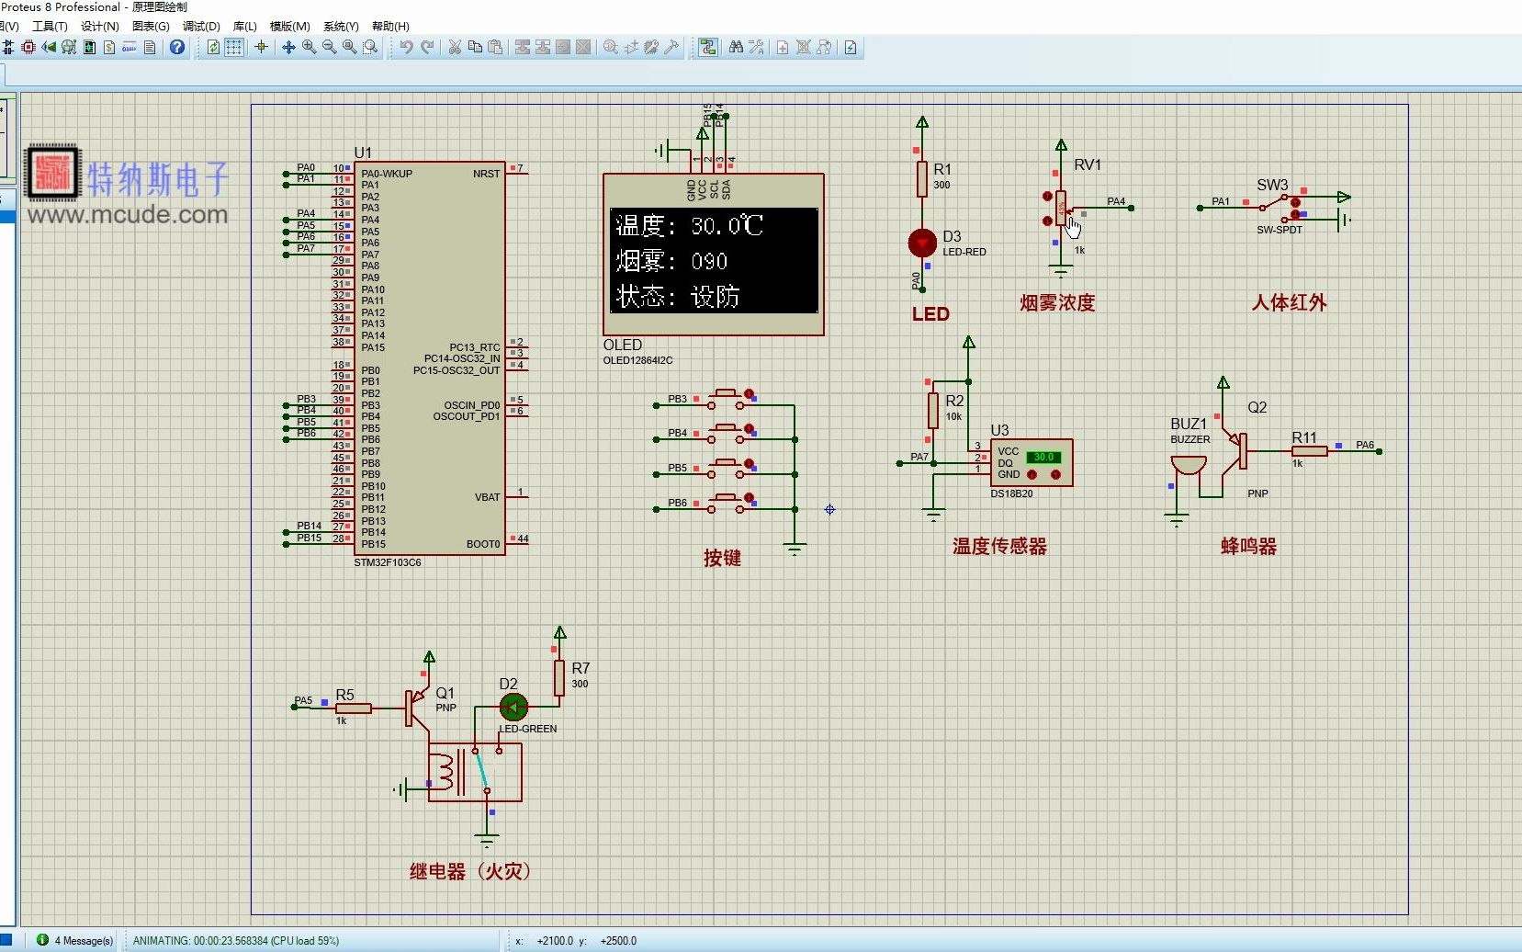
Task: Click the Zoom In magnifier
Action: [x=310, y=47]
